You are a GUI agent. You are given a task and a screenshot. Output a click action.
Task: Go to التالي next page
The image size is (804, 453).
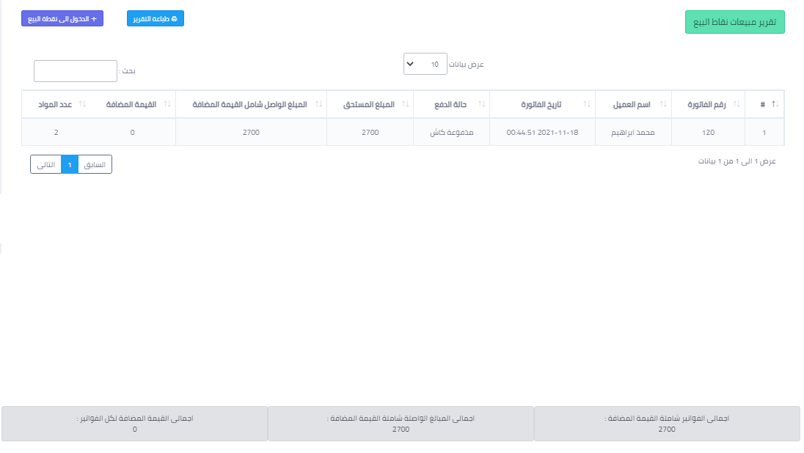(x=45, y=165)
